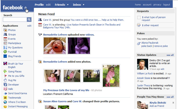Go to home in the top bar
178x109 pixels.
[x=138, y=5]
